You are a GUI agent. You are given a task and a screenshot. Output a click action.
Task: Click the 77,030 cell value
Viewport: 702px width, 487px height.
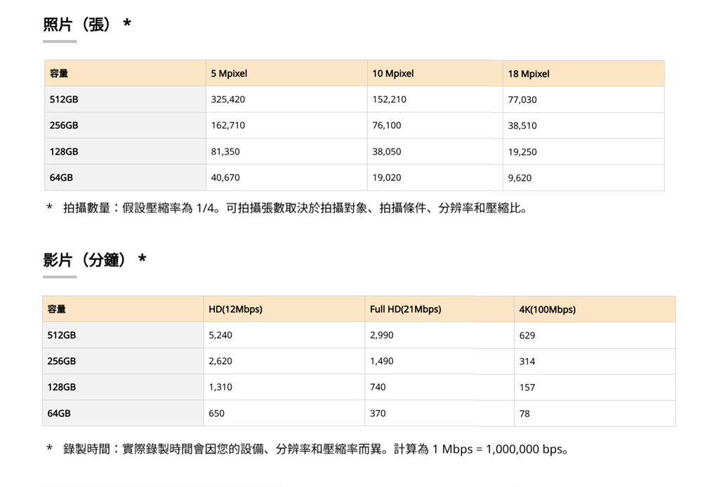pyautogui.click(x=522, y=100)
